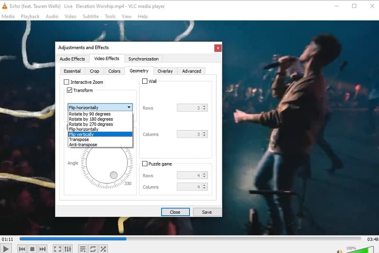Screen dimensions: 379x253
Task: Show the playlist
Action: (x=82, y=249)
